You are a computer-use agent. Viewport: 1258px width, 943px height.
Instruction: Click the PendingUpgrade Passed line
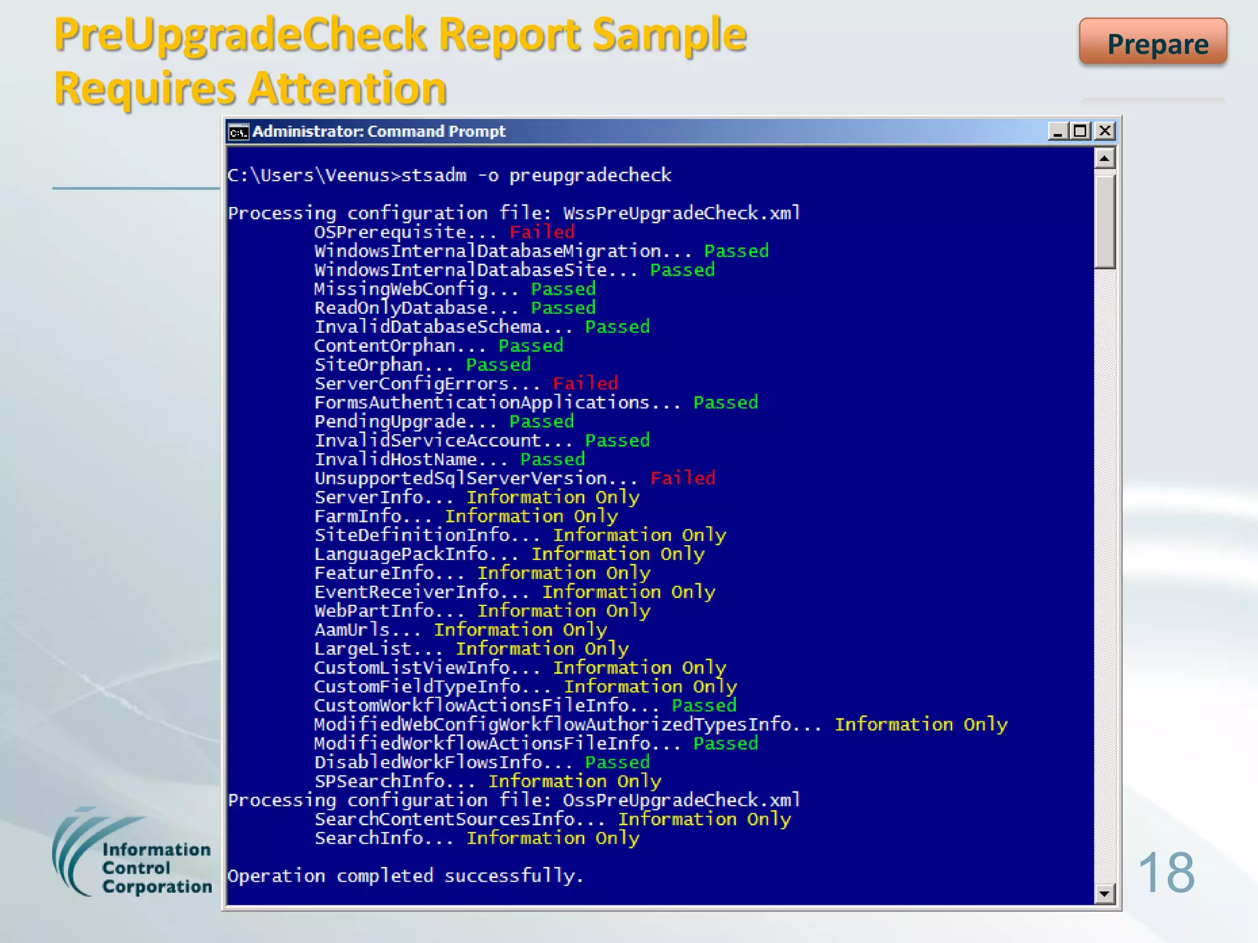pos(444,422)
